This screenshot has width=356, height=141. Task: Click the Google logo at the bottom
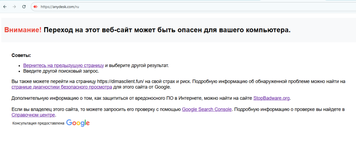[x=78, y=123]
